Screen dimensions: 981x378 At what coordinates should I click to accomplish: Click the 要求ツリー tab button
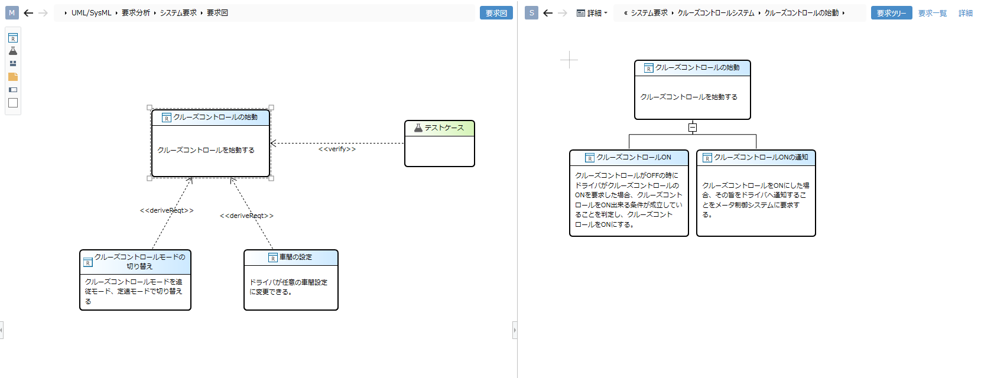[891, 13]
